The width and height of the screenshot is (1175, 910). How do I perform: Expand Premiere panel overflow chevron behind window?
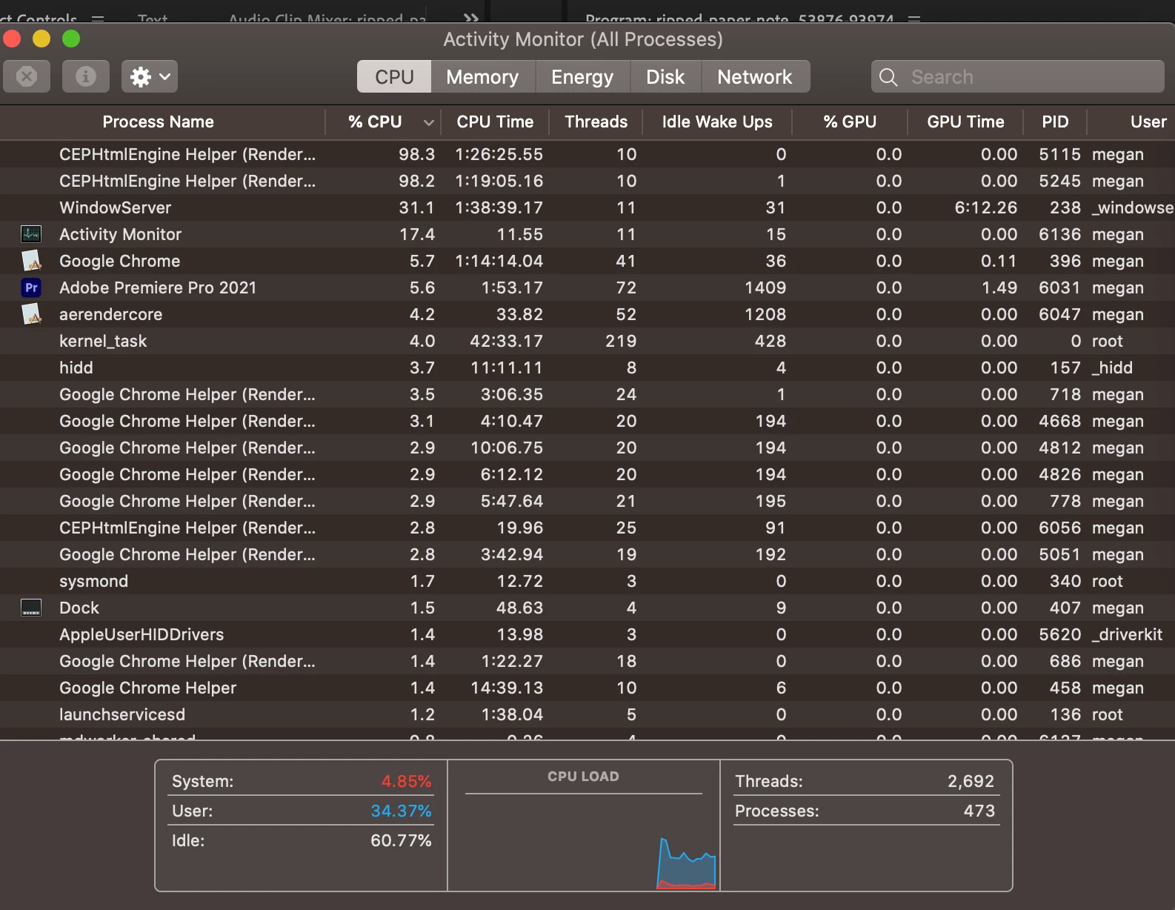click(471, 18)
